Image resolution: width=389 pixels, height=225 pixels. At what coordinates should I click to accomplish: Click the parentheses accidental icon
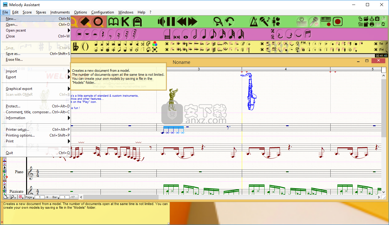click(x=85, y=47)
